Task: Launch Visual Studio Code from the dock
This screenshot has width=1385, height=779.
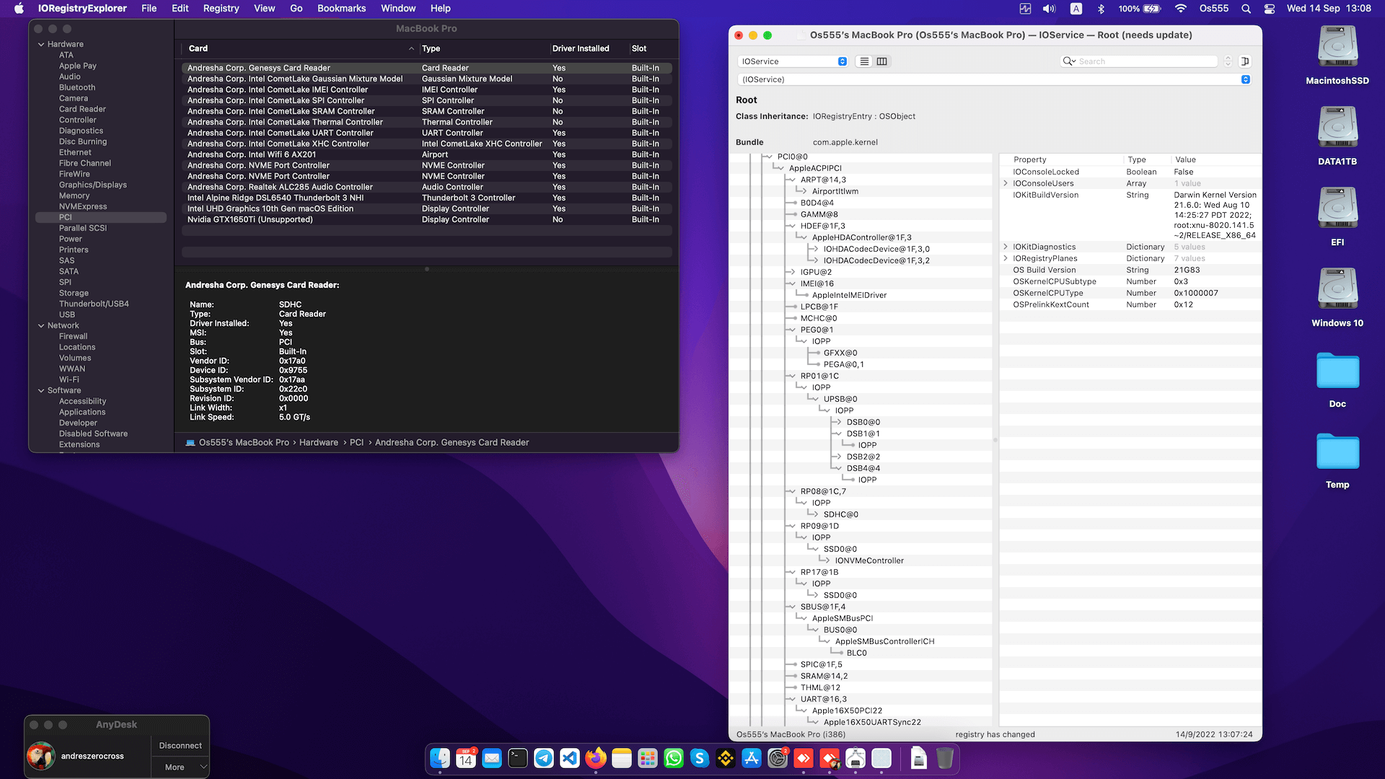Action: tap(570, 758)
